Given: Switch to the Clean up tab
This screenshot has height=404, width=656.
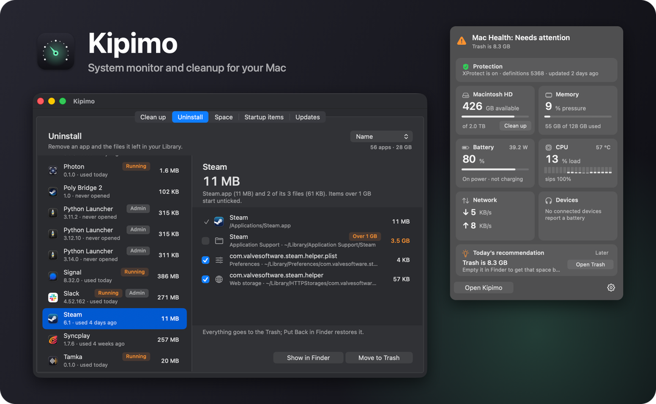Looking at the screenshot, I should 152,117.
